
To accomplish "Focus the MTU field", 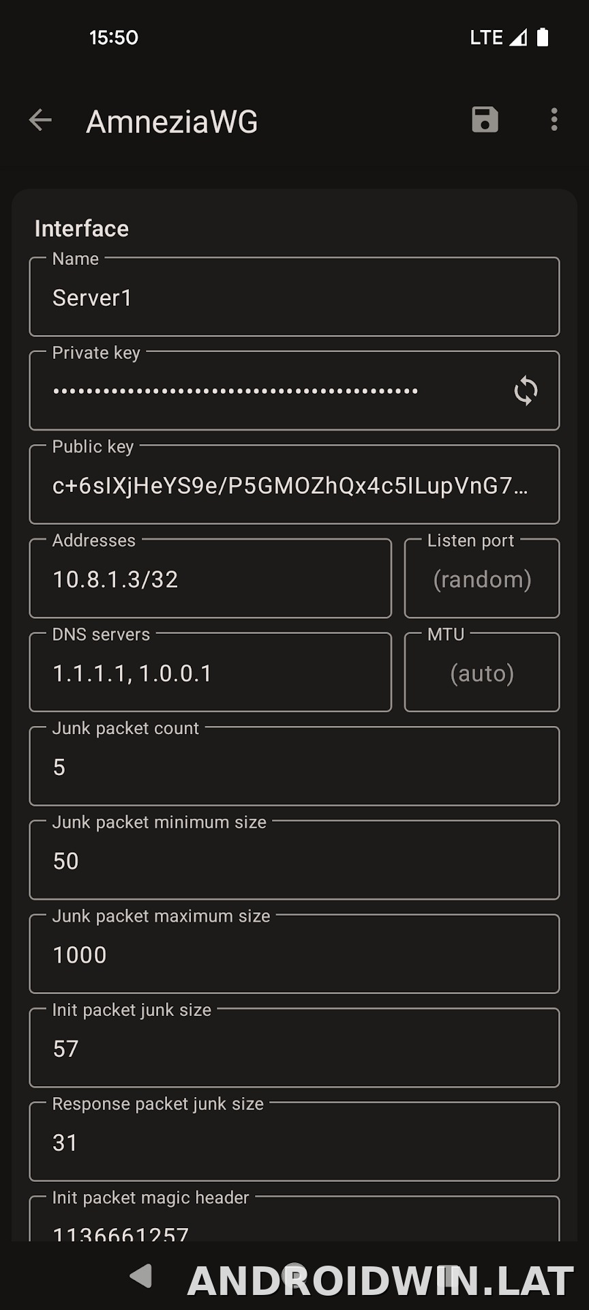I will click(x=482, y=672).
